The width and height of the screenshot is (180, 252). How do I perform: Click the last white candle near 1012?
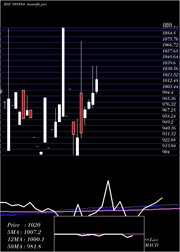point(96,85)
